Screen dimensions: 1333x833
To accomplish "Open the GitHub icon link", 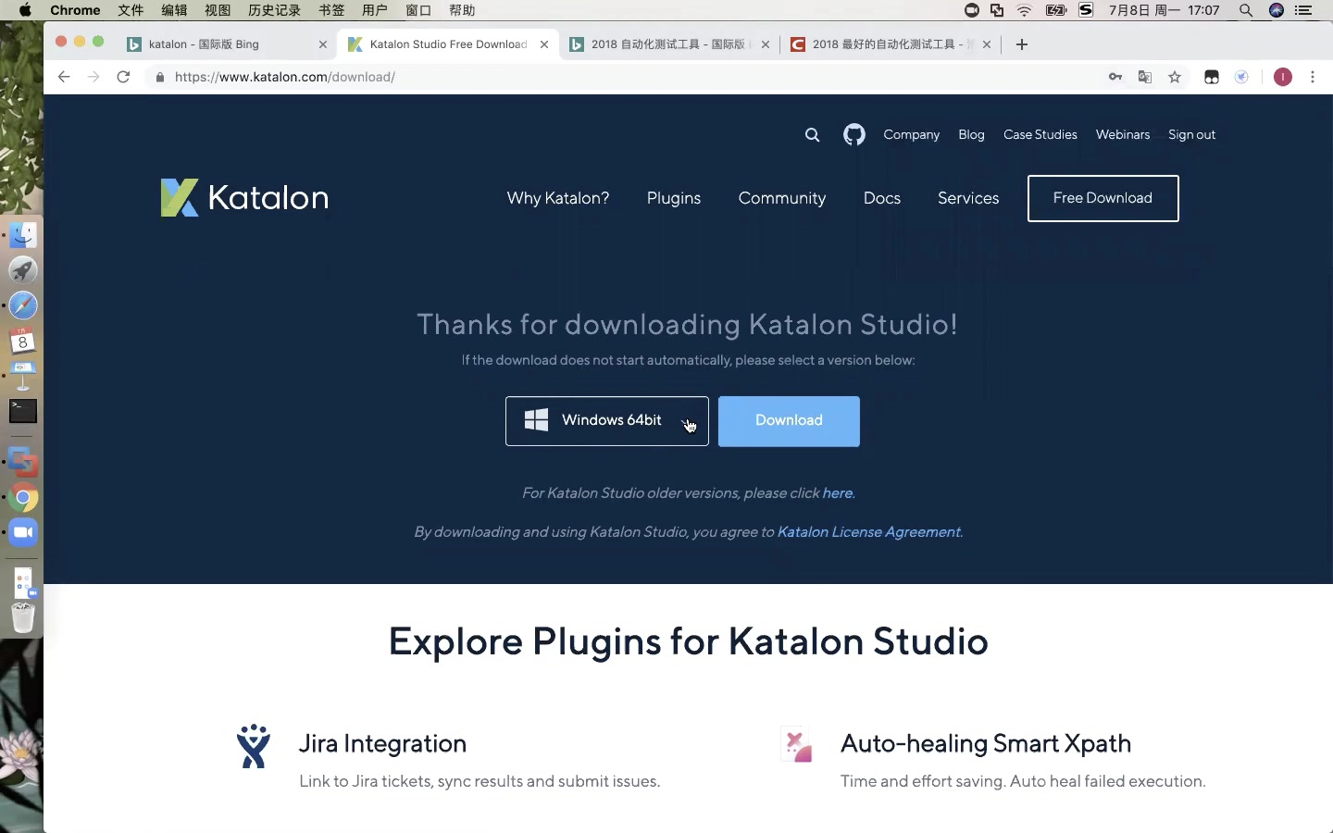I will pos(853,135).
